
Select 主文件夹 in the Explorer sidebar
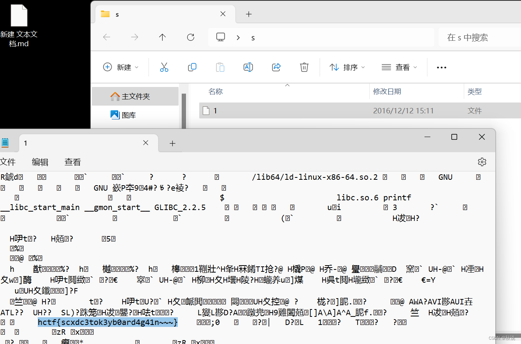coord(135,96)
